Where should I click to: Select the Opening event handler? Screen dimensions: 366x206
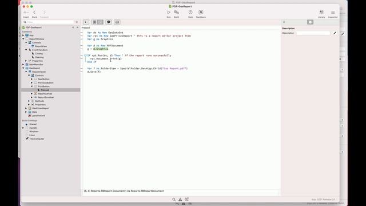coord(39,57)
